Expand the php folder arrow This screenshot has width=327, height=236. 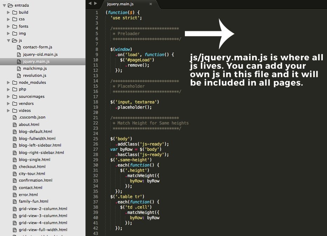click(x=8, y=89)
